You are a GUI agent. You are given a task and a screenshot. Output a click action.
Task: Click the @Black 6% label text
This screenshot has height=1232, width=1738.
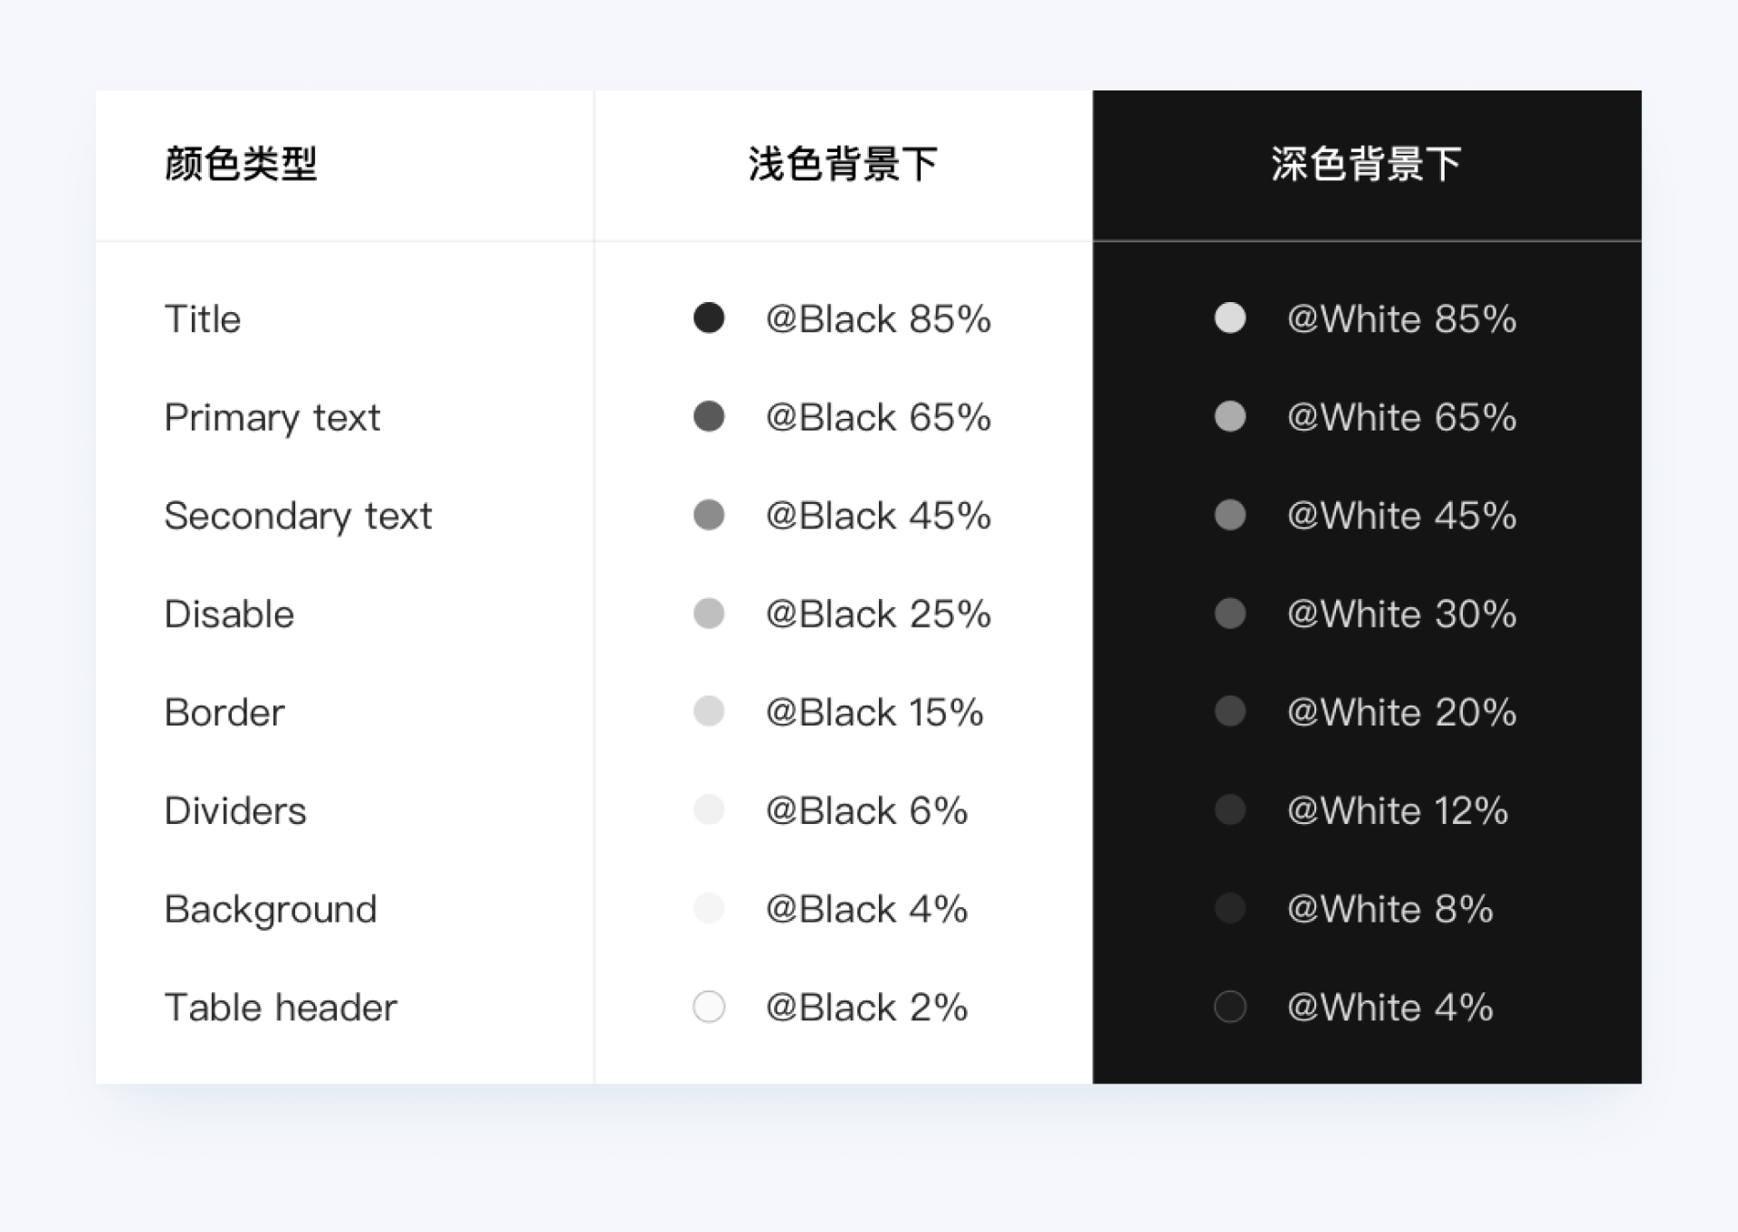(x=866, y=810)
